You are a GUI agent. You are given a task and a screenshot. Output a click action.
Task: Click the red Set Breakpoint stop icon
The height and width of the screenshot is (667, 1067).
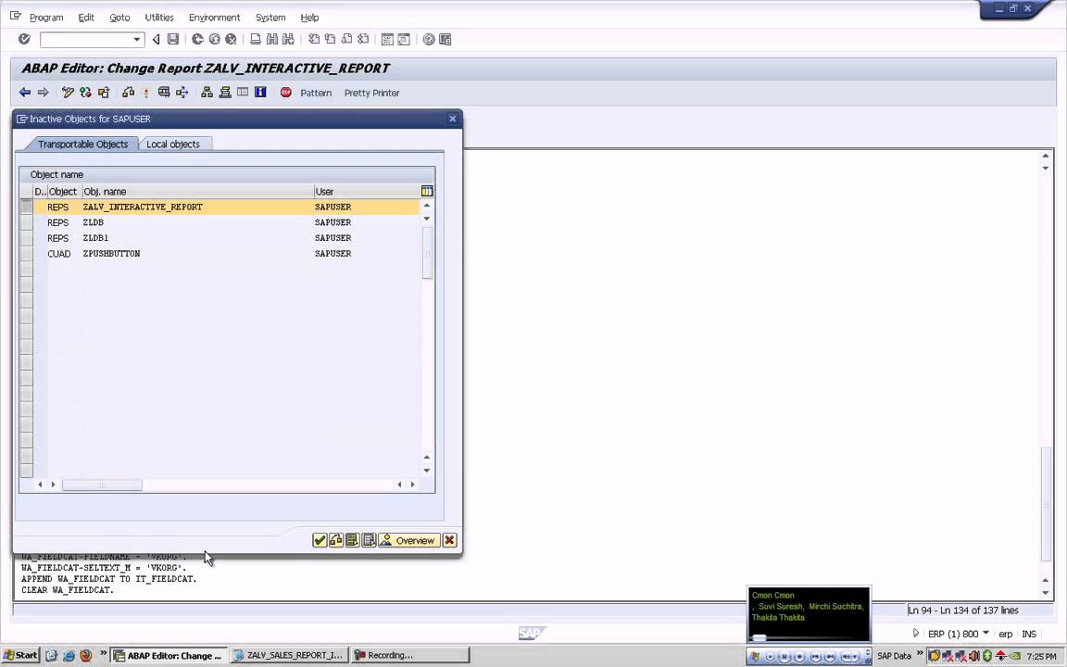point(286,93)
